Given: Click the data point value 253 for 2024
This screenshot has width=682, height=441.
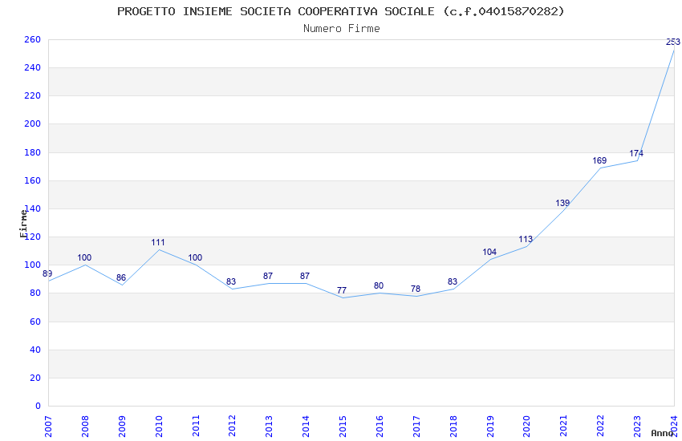Looking at the screenshot, I should point(673,42).
